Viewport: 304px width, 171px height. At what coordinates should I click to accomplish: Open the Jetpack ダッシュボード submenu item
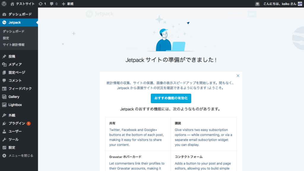[x=14, y=31]
